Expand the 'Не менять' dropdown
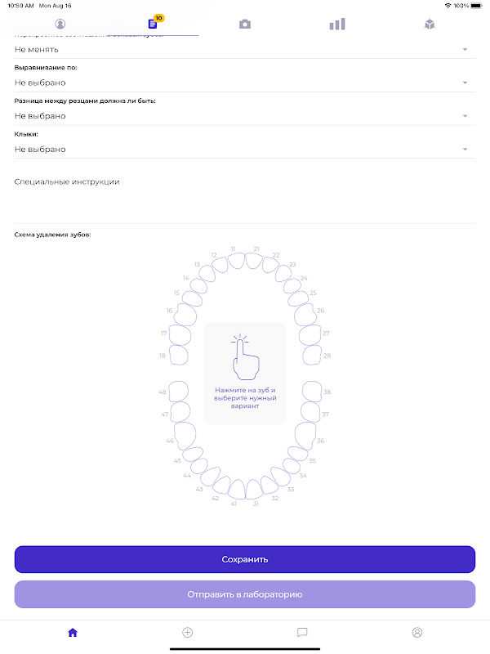The image size is (490, 654). 244,50
